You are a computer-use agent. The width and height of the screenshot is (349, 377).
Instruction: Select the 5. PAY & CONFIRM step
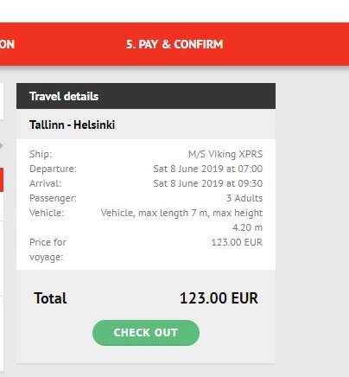(x=174, y=44)
